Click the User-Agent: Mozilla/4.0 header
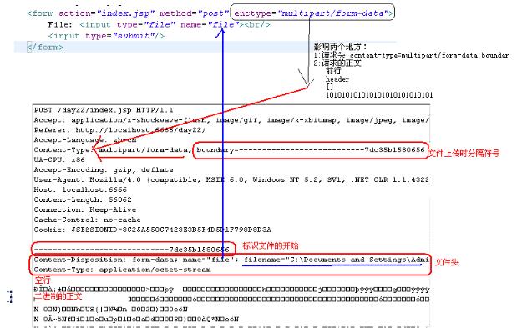527x328 pixels. (231, 179)
